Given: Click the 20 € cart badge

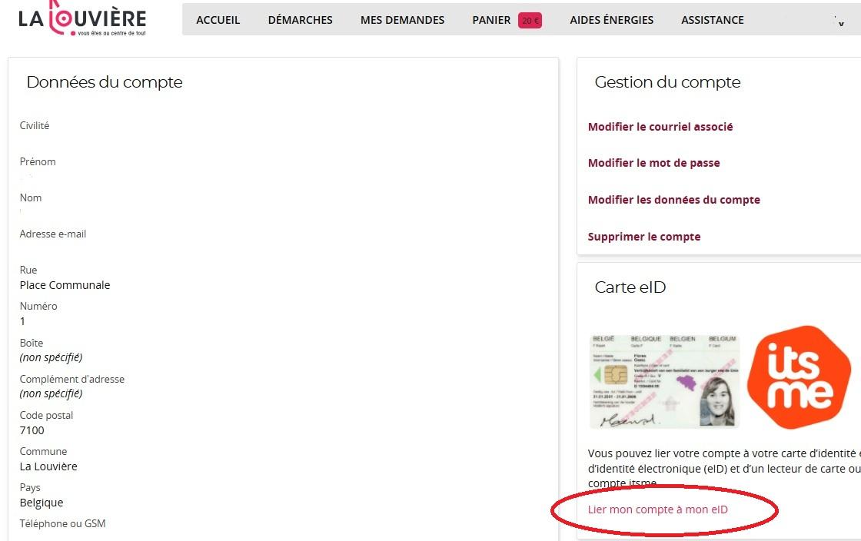Looking at the screenshot, I should pos(530,21).
